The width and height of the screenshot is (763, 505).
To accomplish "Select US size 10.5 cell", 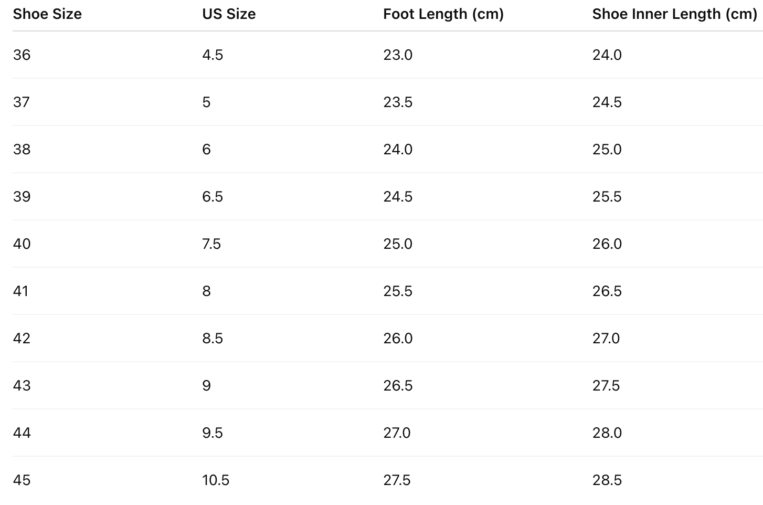I will point(216,480).
